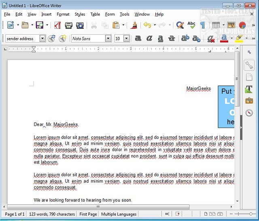Click the Open folder icon
Image resolution: width=259 pixels, height=221 pixels.
coord(25,25)
